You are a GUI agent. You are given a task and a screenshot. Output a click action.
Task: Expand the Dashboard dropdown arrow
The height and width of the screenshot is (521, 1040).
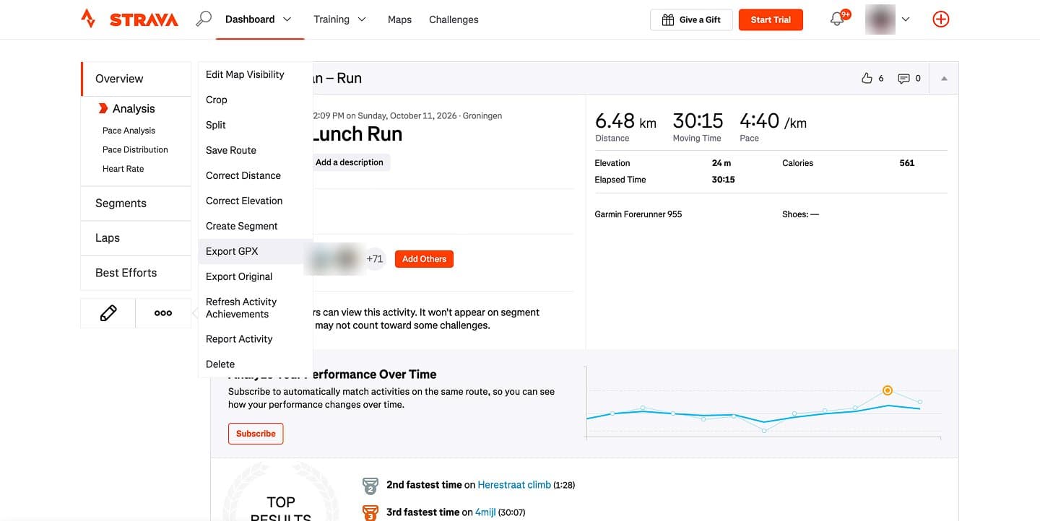(x=287, y=19)
